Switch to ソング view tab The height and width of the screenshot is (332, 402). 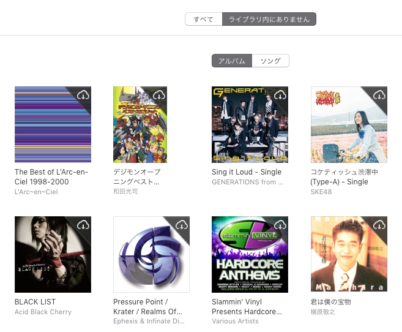click(x=270, y=61)
